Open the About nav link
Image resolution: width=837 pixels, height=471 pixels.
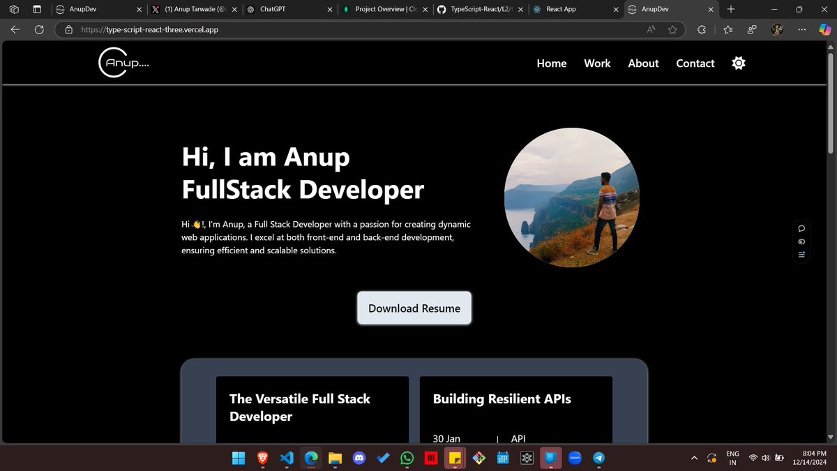(x=643, y=63)
